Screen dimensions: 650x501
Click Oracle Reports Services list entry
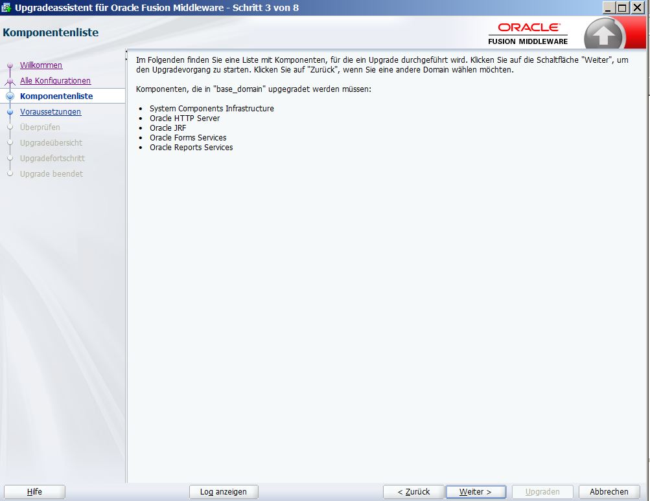tap(191, 148)
